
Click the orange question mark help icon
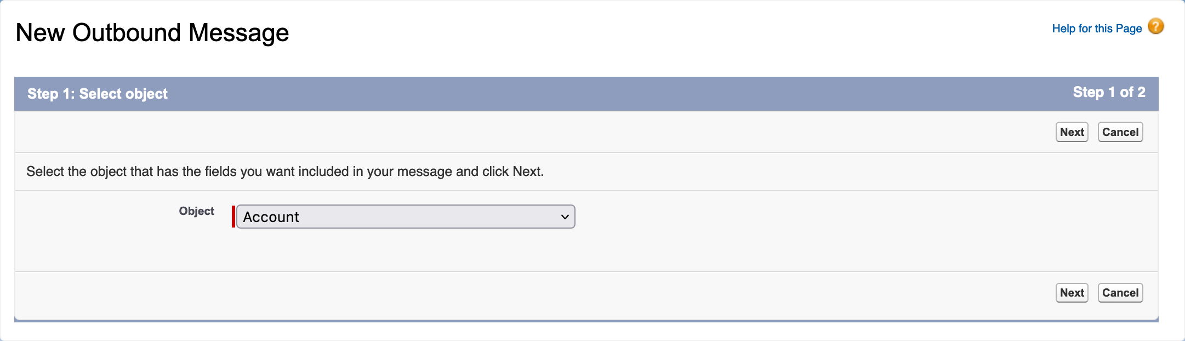pos(1155,26)
